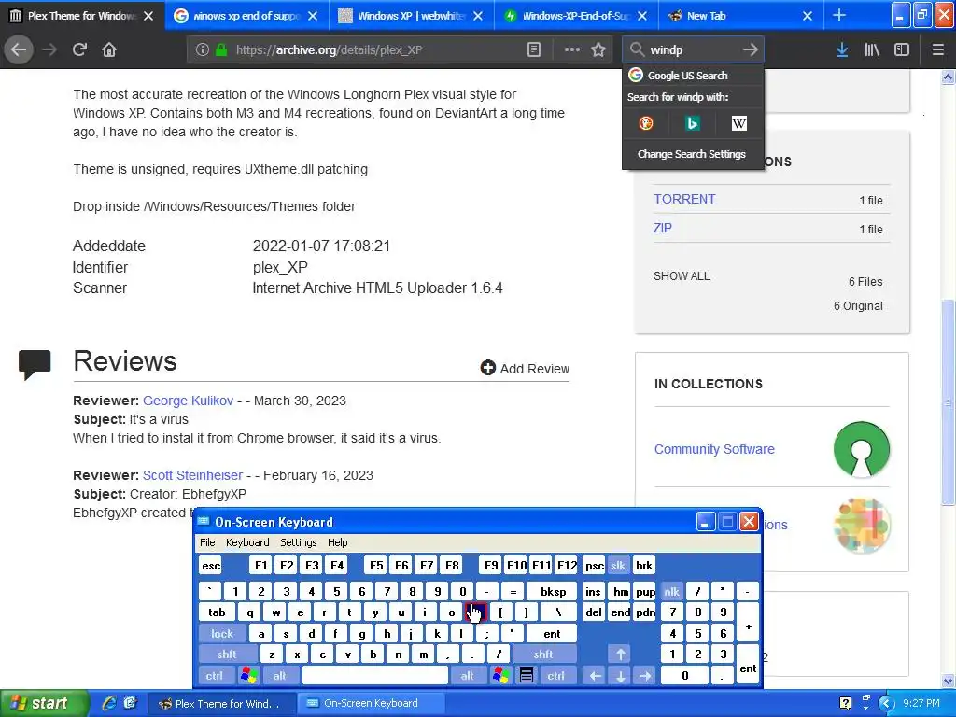The image size is (956, 717).
Task: Toggle the lock key on keyboard
Action: 222,634
